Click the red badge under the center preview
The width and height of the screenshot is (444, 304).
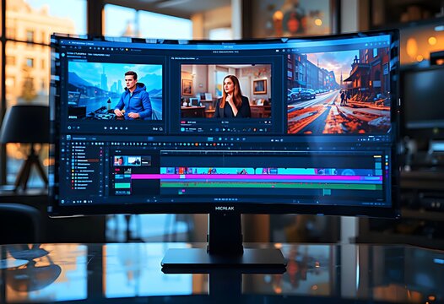[x=183, y=122]
